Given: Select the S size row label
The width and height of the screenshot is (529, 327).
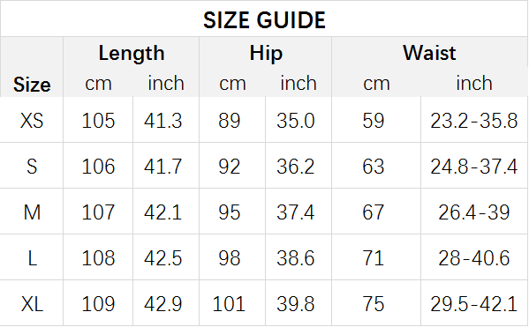Looking at the screenshot, I should (x=32, y=167).
